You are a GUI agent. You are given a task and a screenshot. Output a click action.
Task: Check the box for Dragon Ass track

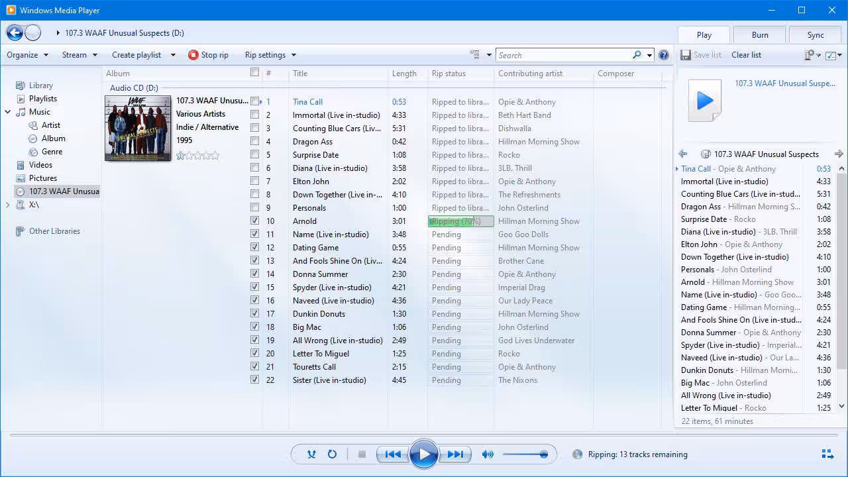[254, 141]
